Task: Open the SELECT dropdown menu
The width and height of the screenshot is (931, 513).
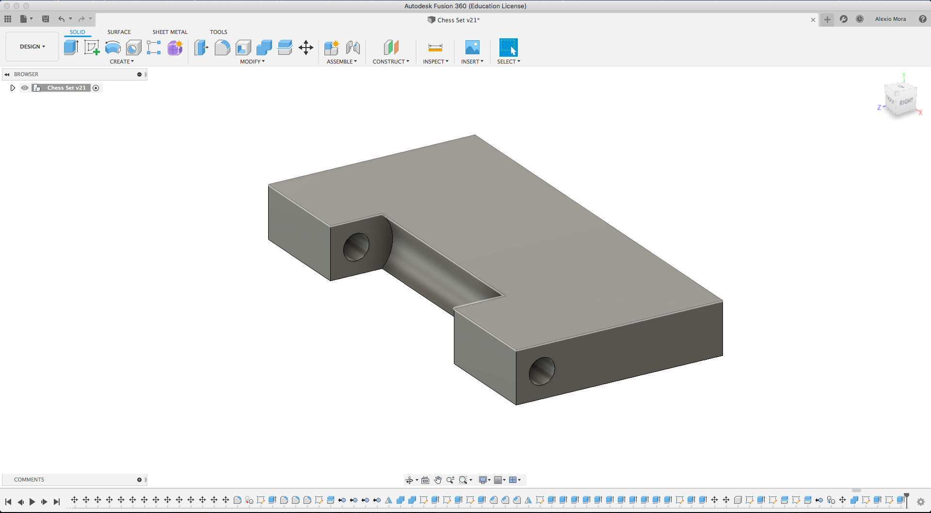Action: 509,62
